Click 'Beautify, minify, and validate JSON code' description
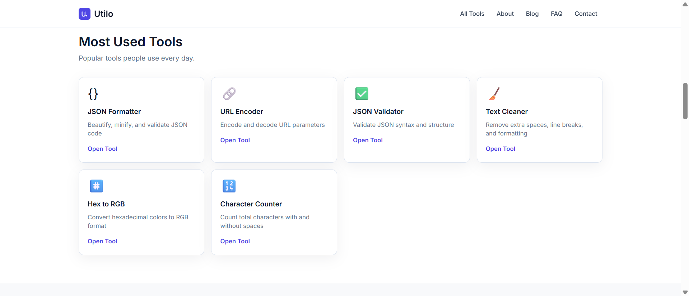Image resolution: width=689 pixels, height=296 pixels. coord(138,129)
